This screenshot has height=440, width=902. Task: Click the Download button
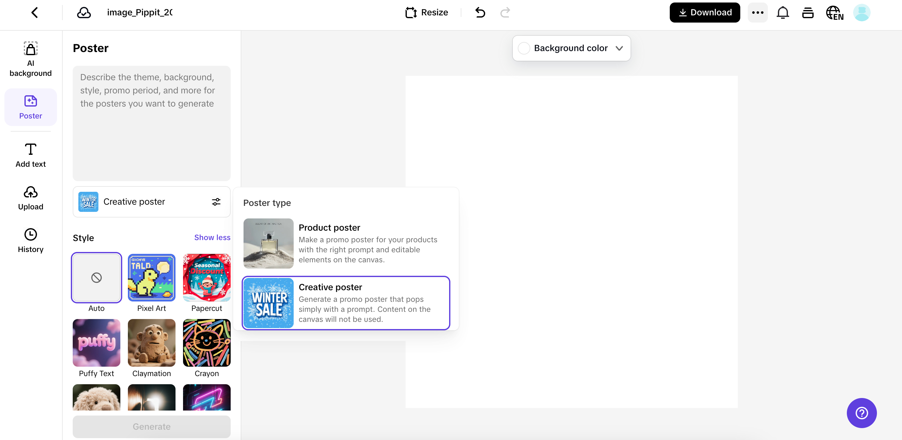coord(705,13)
